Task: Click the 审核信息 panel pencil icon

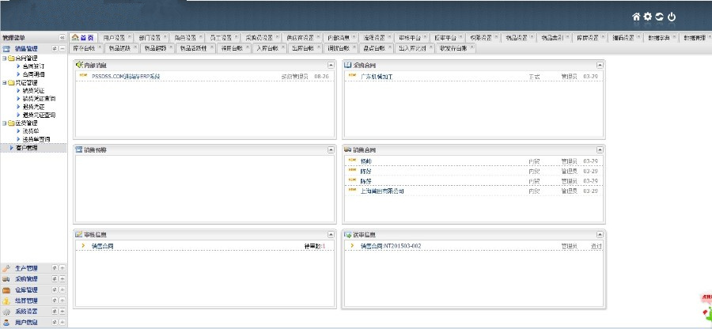Action: 79,235
